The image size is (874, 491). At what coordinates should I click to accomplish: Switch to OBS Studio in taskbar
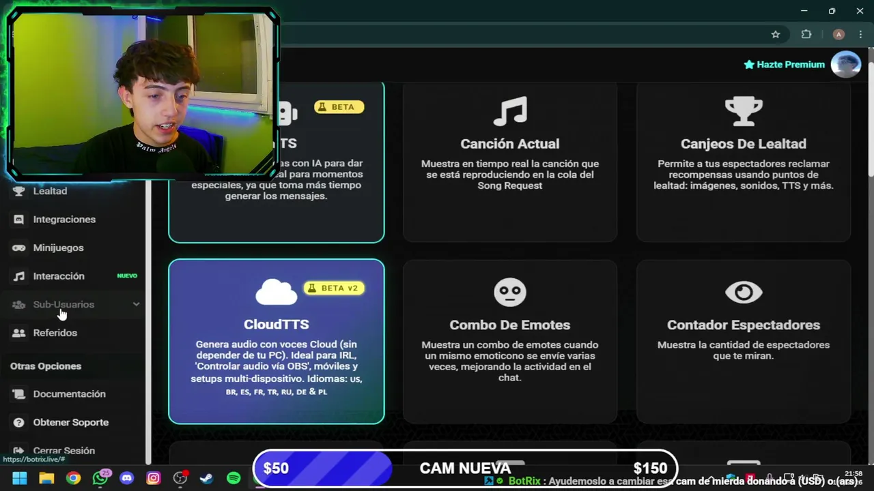tap(180, 478)
